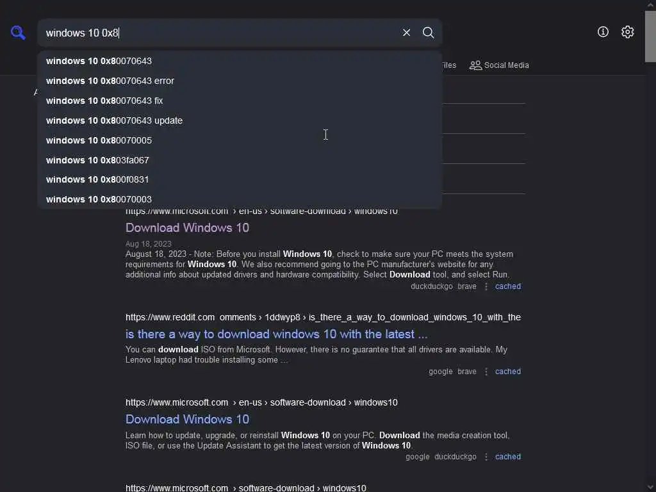The width and height of the screenshot is (656, 492).
Task: Click 'duckduckgo' engine label under first result
Action: [x=431, y=286]
